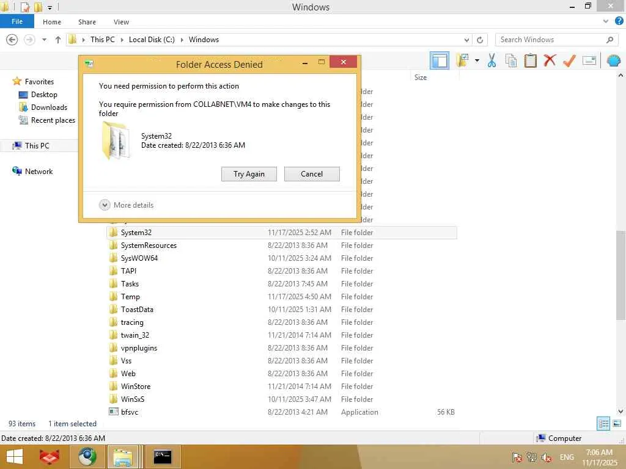Switch to the View ribbon tab

121,22
